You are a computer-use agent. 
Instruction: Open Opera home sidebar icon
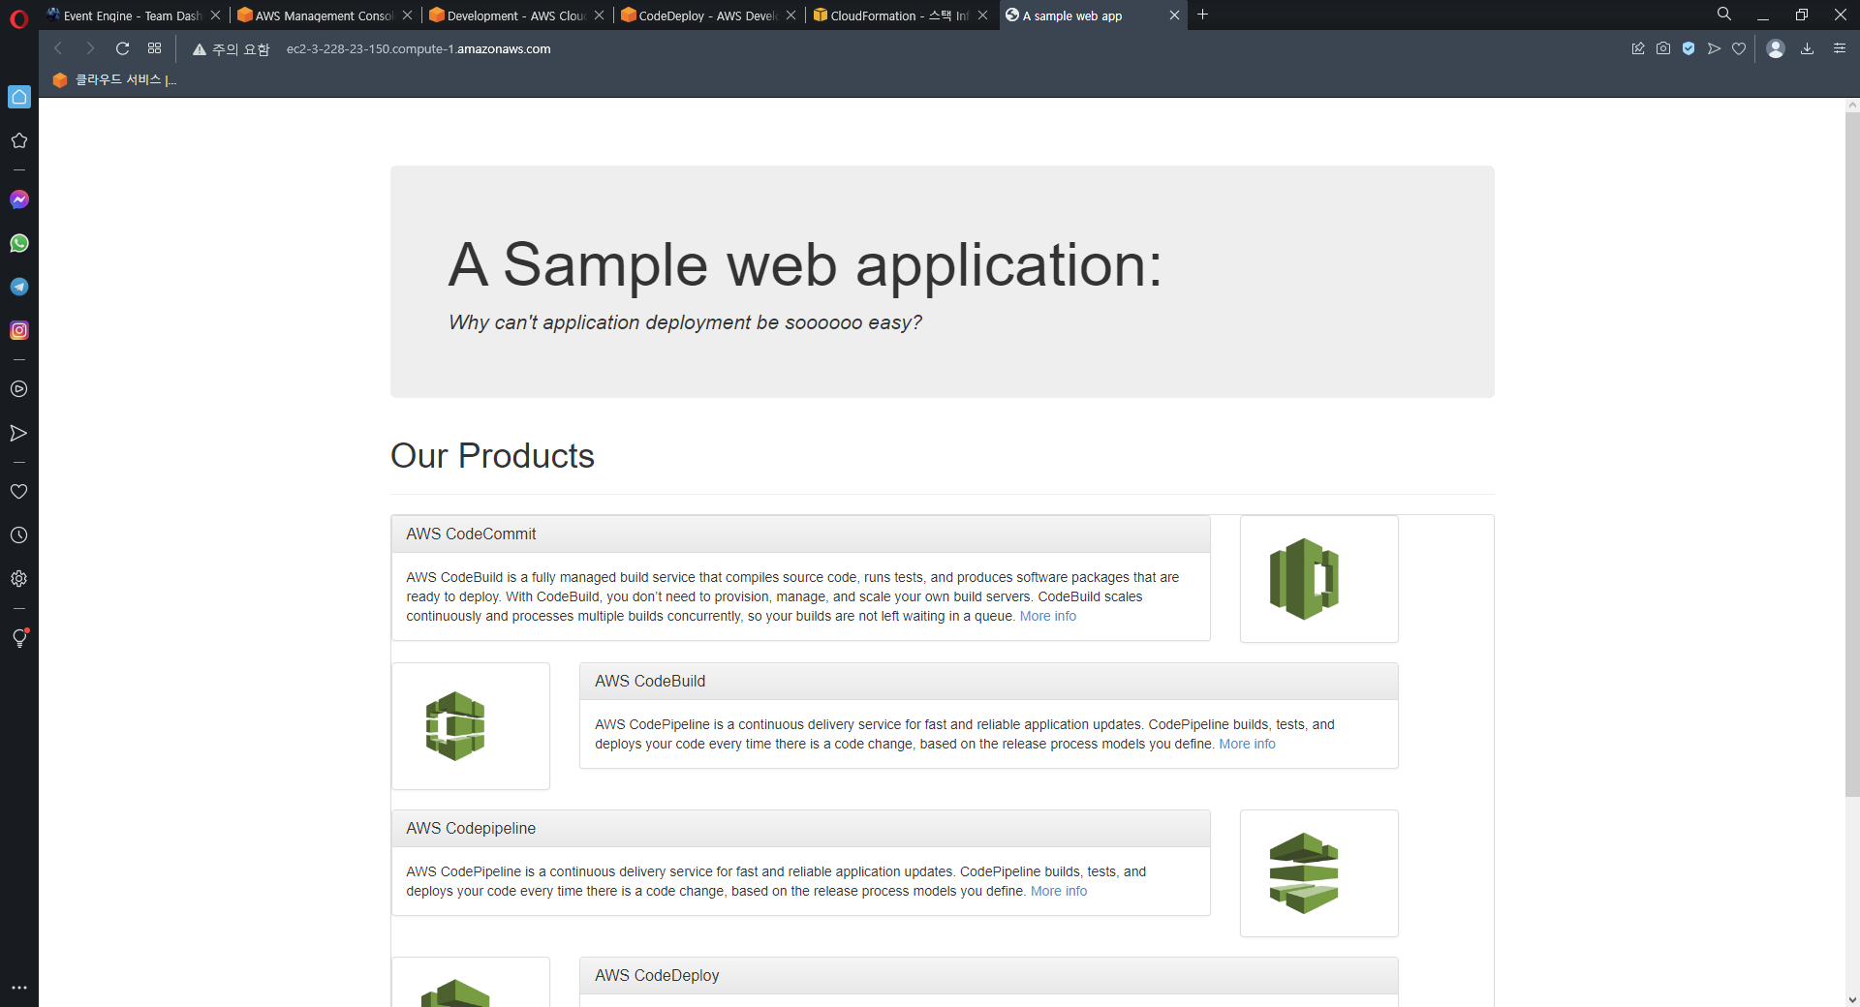pyautogui.click(x=19, y=97)
